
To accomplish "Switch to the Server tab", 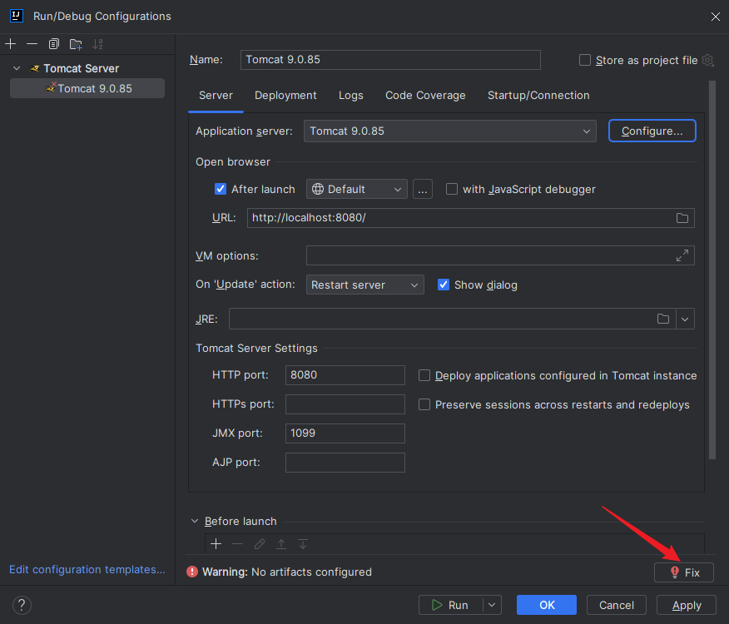I will (x=216, y=96).
